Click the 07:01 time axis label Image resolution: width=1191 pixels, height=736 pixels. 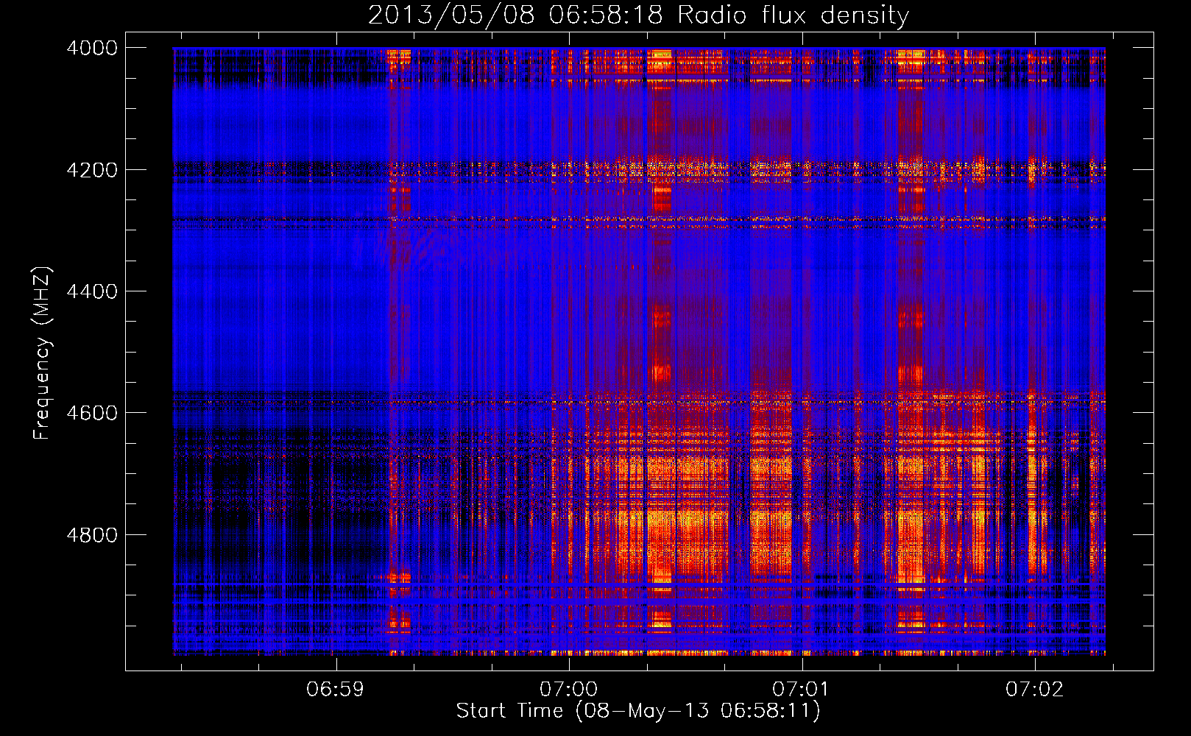[802, 690]
